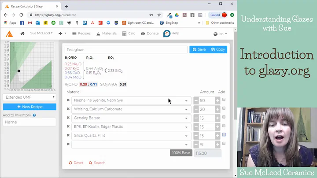Close the Recipe Calculator tab
Image resolution: width=317 pixels, height=178 pixels.
tap(57, 7)
